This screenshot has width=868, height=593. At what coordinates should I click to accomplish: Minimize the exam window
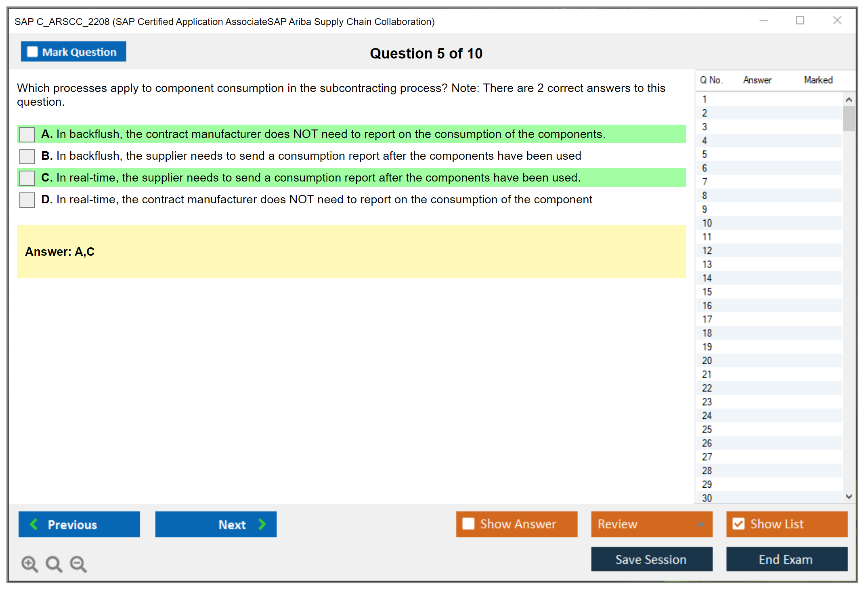[x=763, y=21]
